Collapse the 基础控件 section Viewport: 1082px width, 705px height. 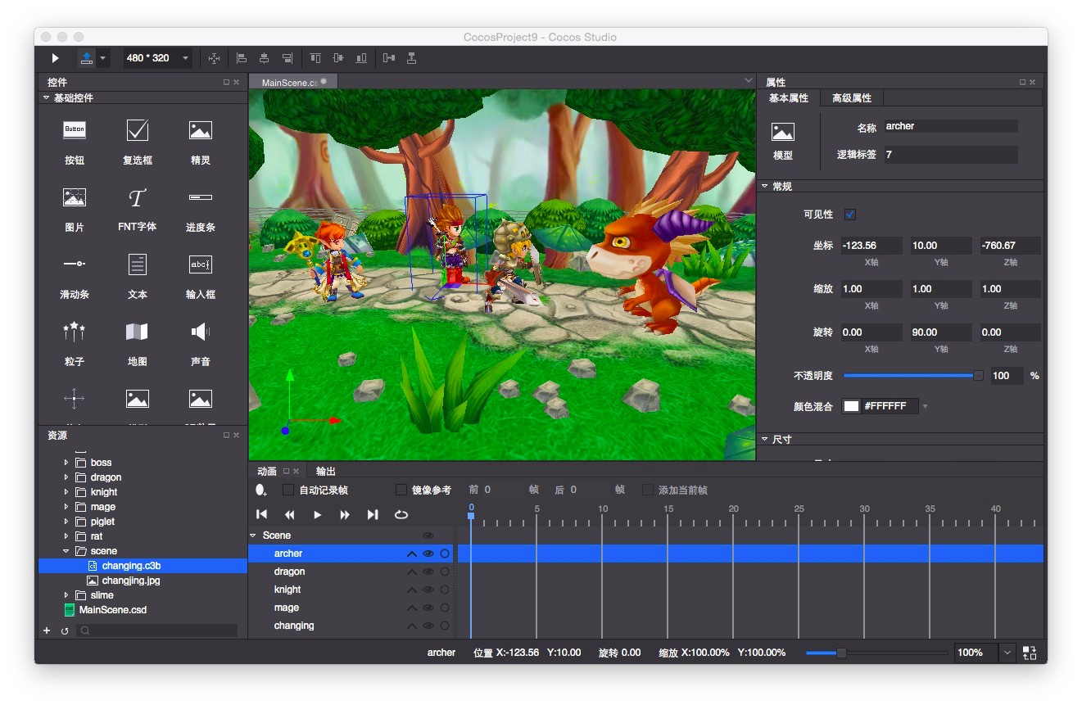point(47,97)
